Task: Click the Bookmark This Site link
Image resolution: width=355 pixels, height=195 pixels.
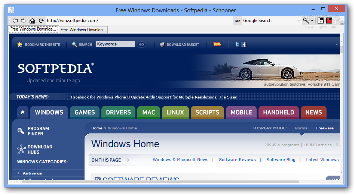Action: 42,45
